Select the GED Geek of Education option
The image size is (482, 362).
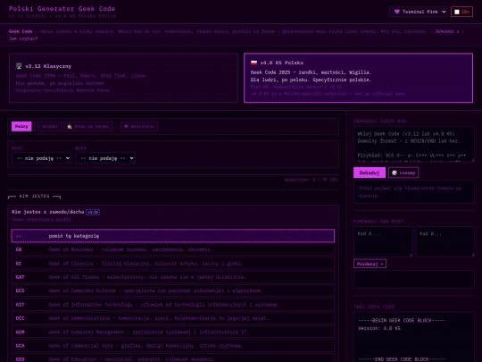[x=173, y=358]
